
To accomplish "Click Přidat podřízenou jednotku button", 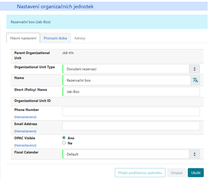I will pyautogui.click(x=140, y=173).
